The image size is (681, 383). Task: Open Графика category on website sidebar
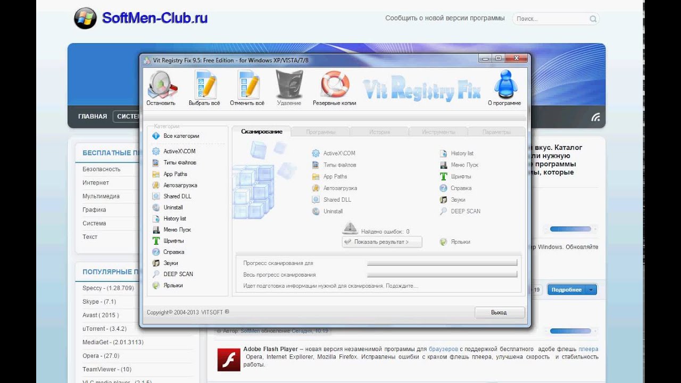(94, 210)
